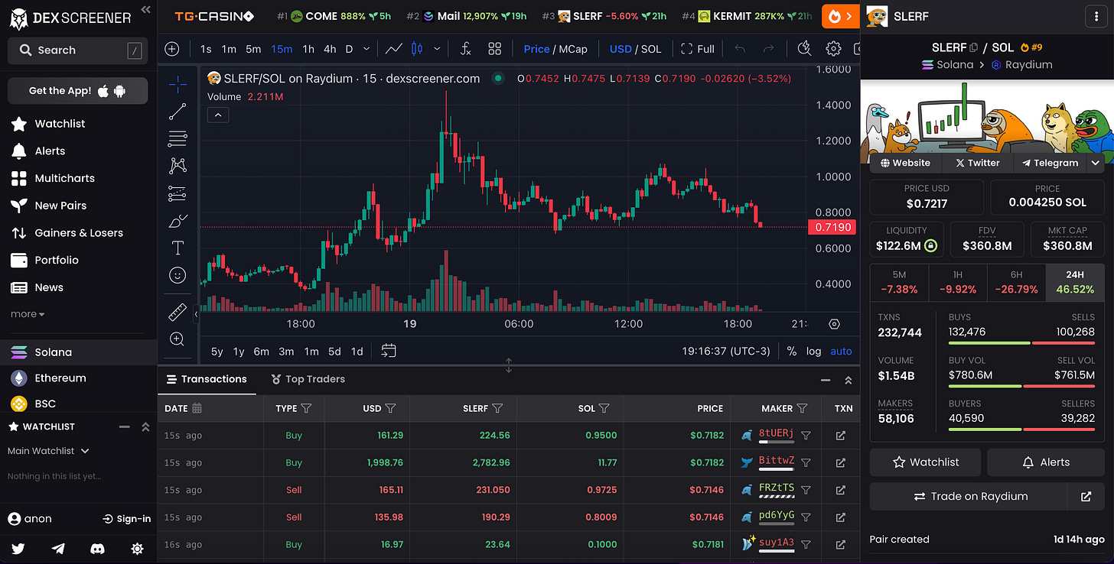Select the trend line drawing tool
1114x564 pixels.
coord(178,112)
